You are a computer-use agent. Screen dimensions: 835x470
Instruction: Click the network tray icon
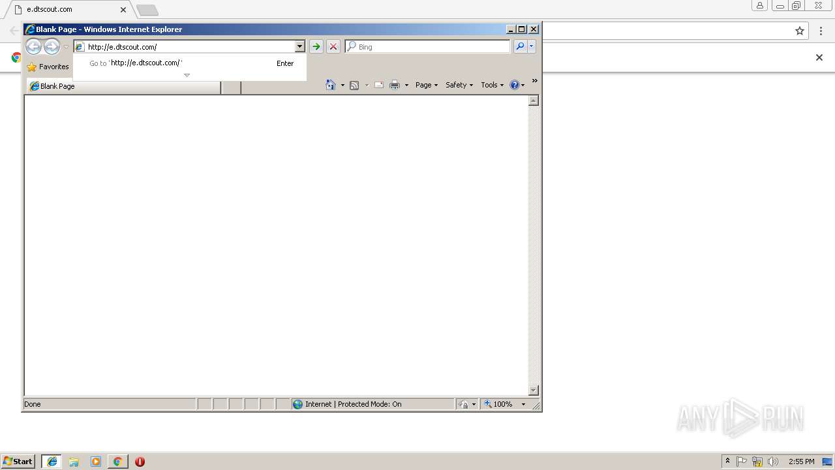pyautogui.click(x=757, y=462)
